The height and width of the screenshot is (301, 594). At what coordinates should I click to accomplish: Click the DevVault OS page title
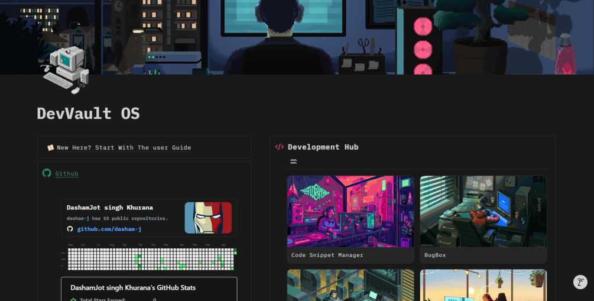coord(88,114)
